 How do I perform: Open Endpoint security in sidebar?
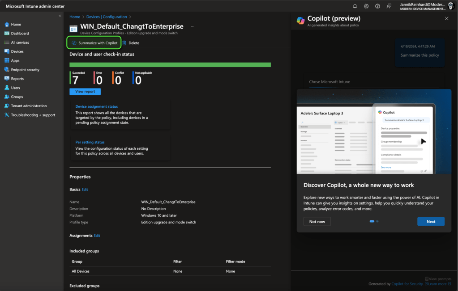click(x=25, y=70)
